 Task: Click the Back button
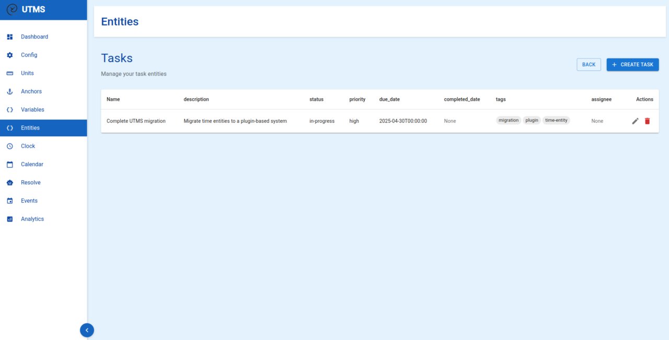click(x=589, y=65)
